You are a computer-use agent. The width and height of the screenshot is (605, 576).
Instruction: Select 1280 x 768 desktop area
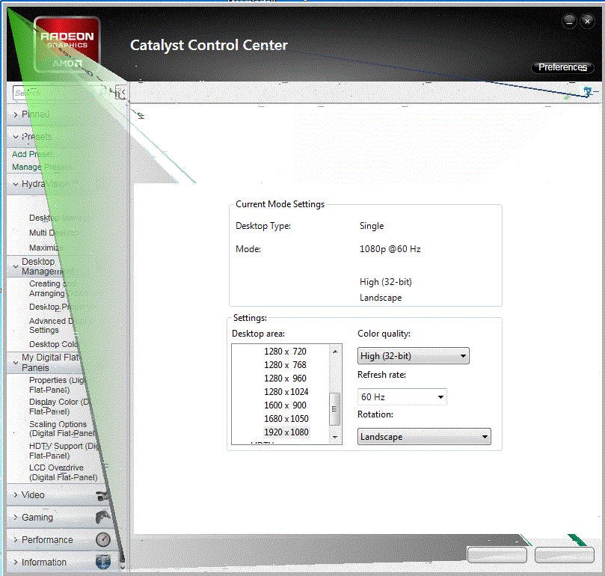point(285,365)
